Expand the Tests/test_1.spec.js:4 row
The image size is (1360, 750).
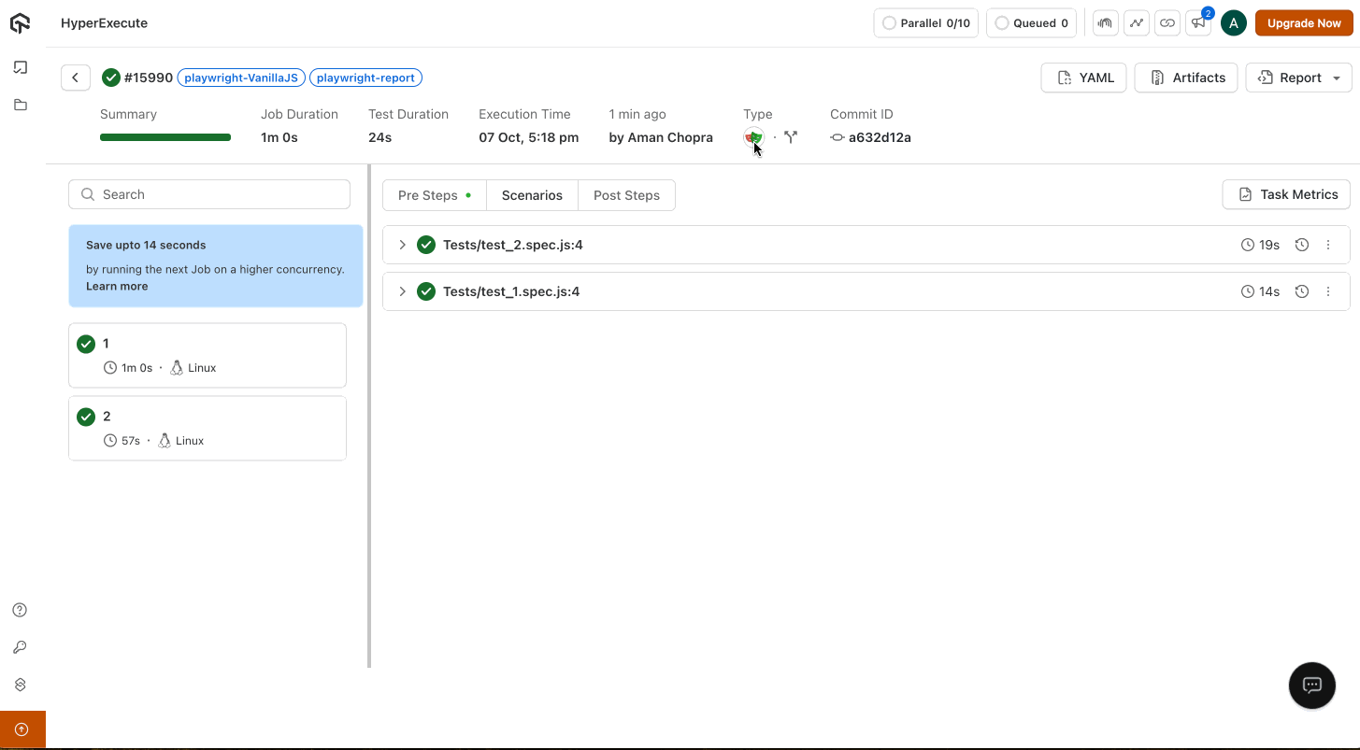tap(403, 291)
